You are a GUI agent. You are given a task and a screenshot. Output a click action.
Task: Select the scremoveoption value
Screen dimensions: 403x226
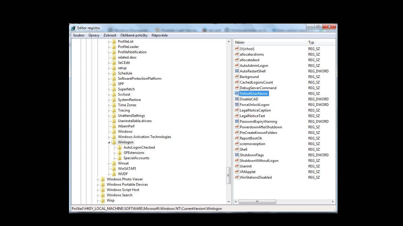pyautogui.click(x=252, y=144)
